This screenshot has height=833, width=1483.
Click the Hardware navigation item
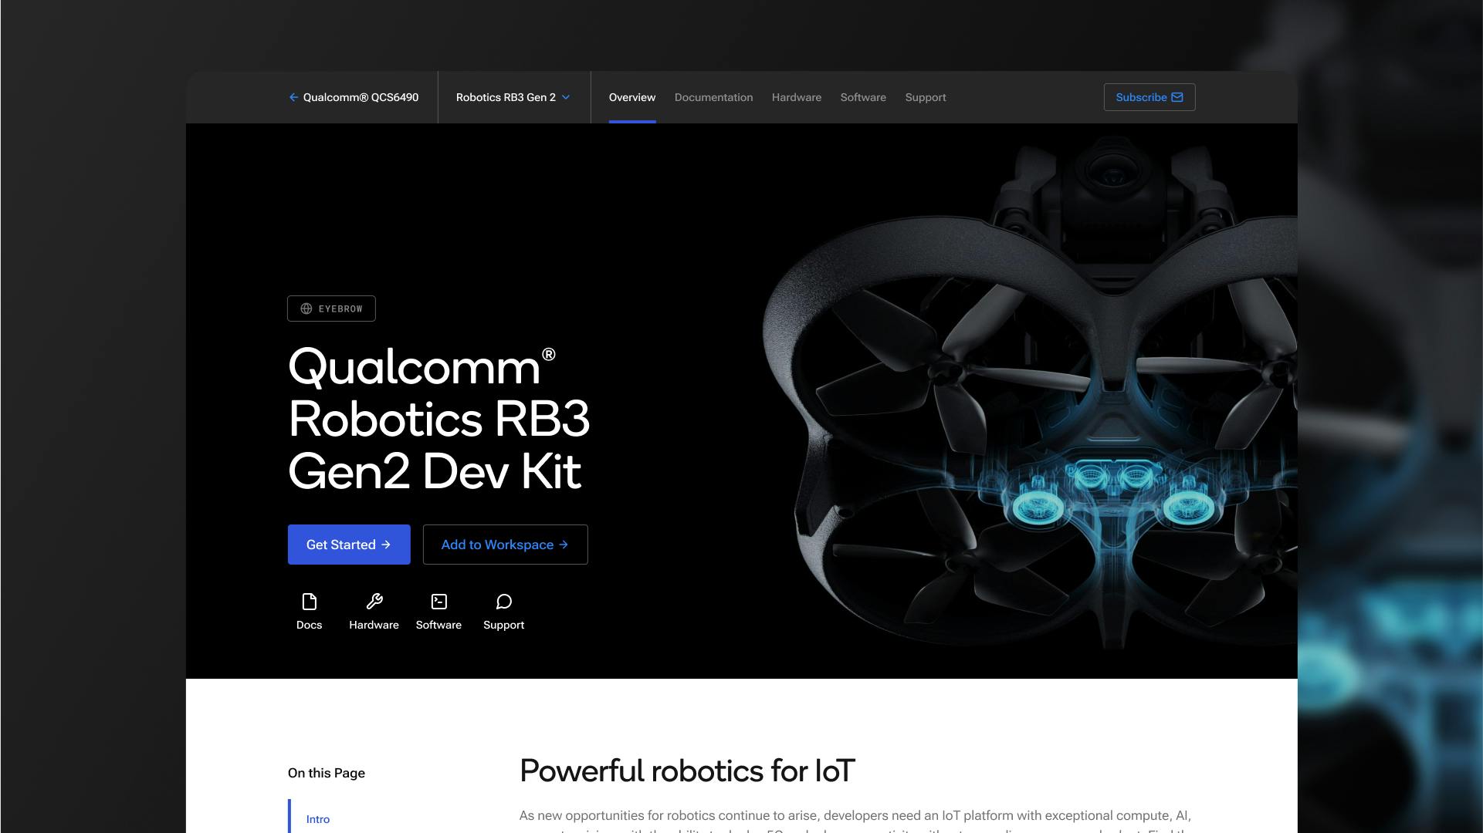[x=796, y=97]
